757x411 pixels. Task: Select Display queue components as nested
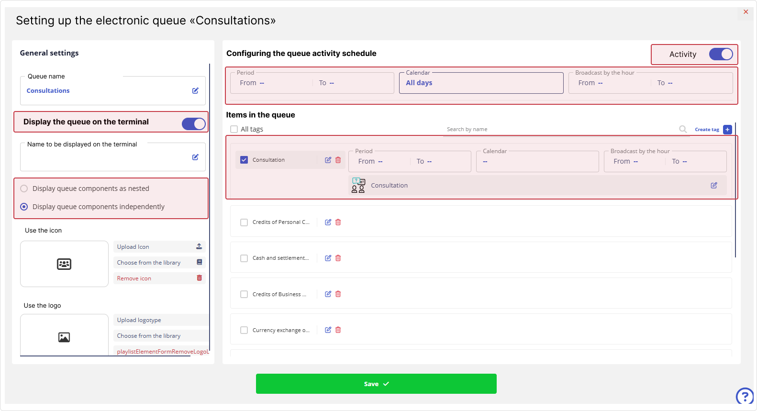tap(24, 189)
